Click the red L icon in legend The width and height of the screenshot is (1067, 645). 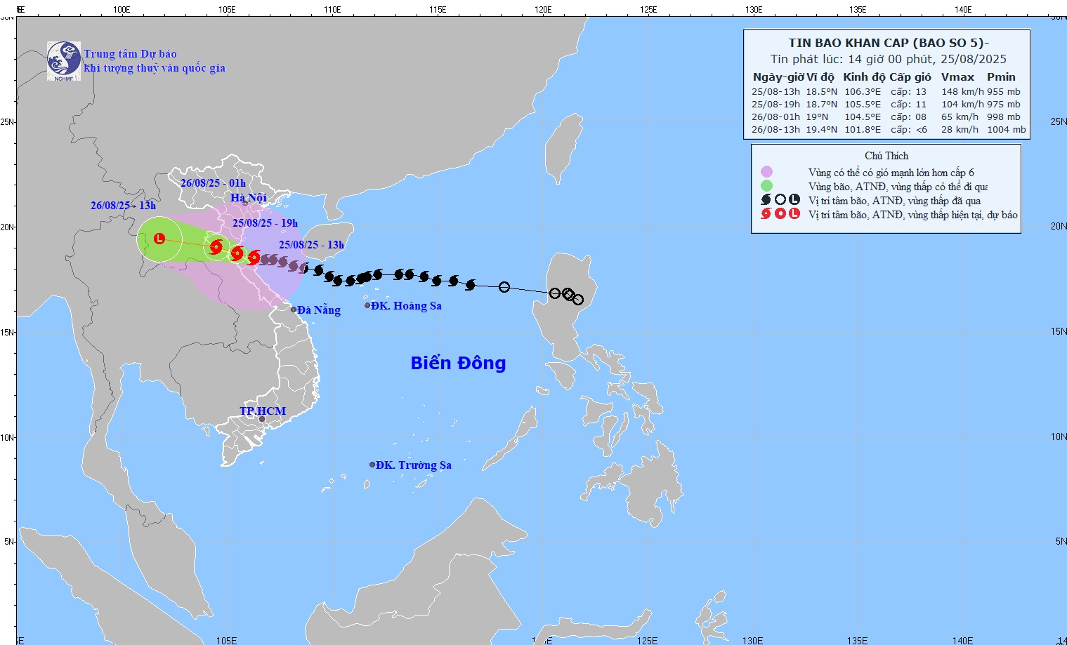(x=794, y=214)
